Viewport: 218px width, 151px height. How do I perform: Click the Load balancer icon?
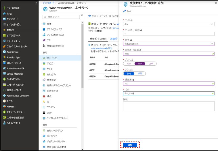(x=4, y=79)
